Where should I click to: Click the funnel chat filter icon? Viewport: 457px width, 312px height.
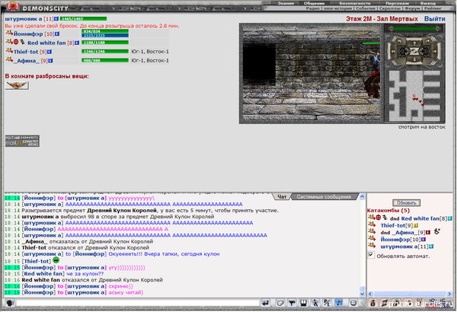point(292,304)
